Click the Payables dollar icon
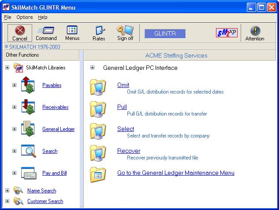The height and width of the screenshot is (210, 279). tap(28, 85)
